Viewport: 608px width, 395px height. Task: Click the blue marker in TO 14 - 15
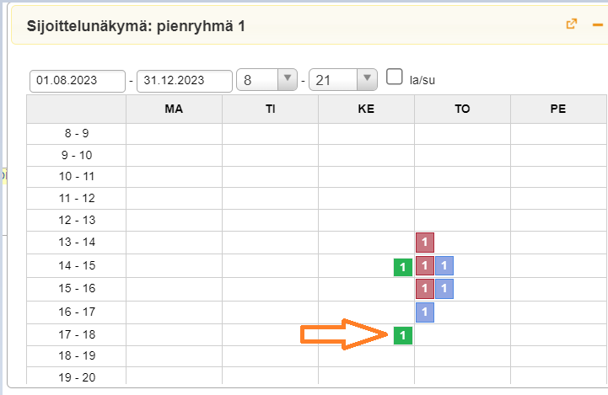pos(444,266)
